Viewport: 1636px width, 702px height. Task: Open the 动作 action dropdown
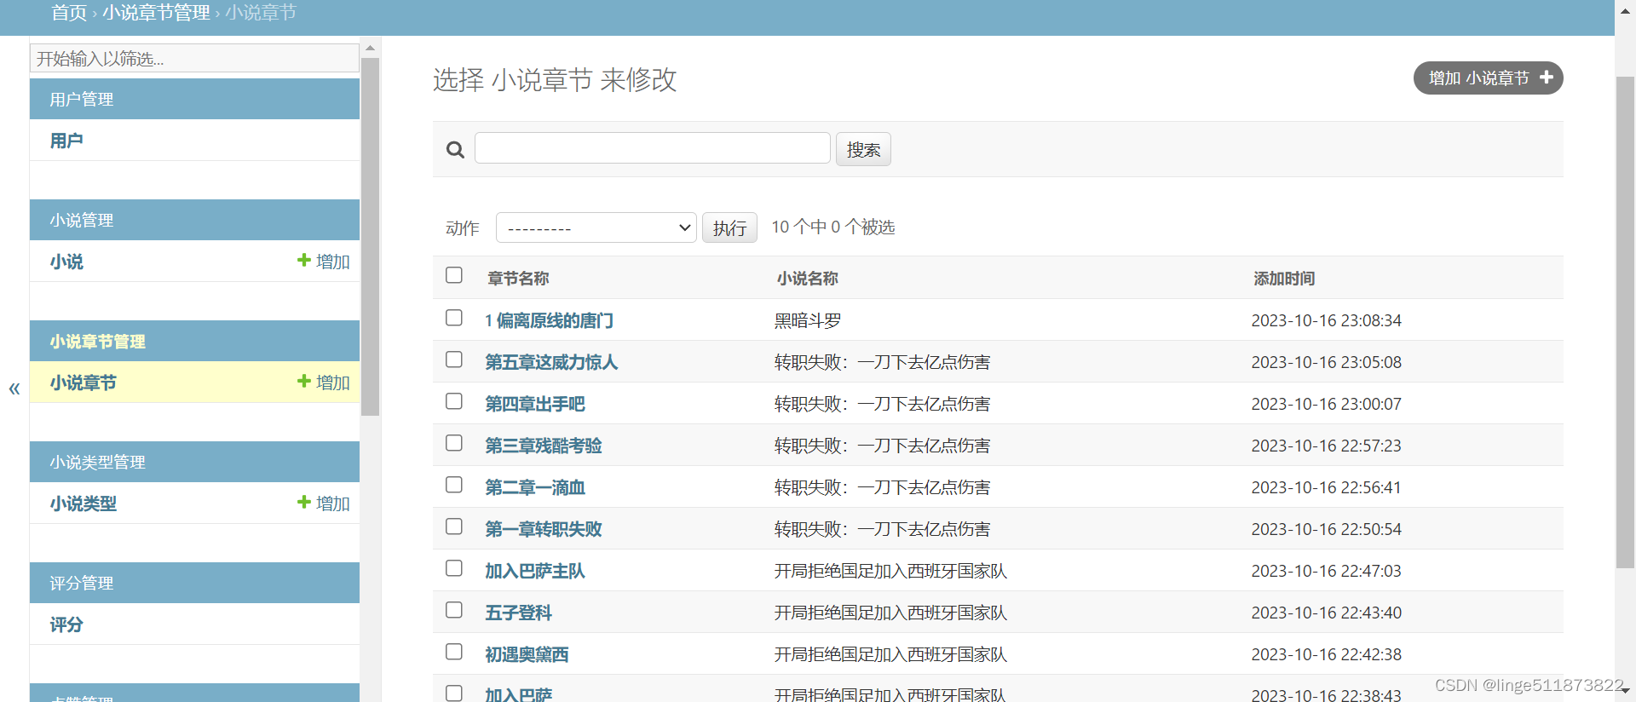(x=596, y=227)
